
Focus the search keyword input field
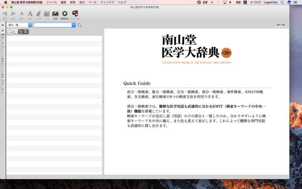coord(52,25)
